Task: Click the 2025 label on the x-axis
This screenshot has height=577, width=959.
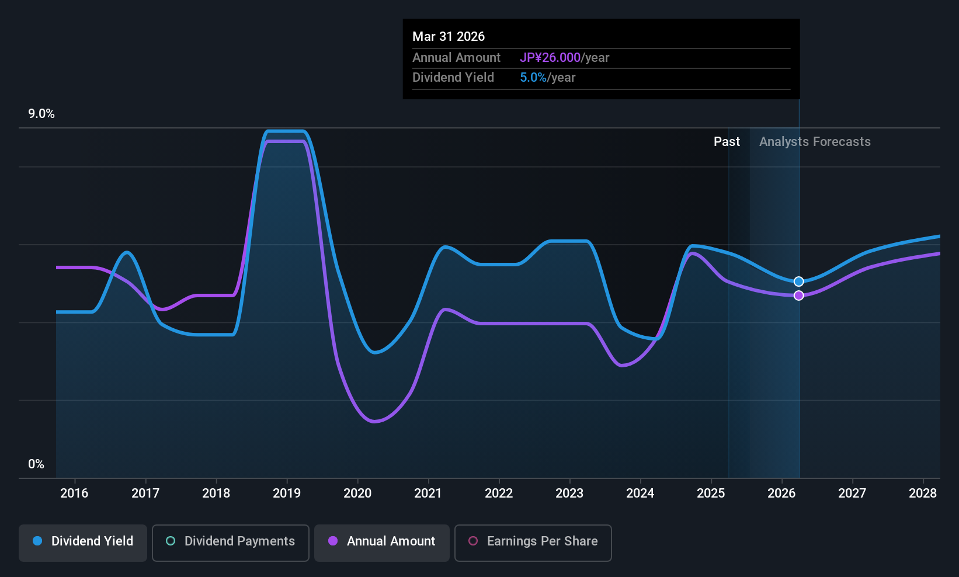Action: (x=711, y=493)
